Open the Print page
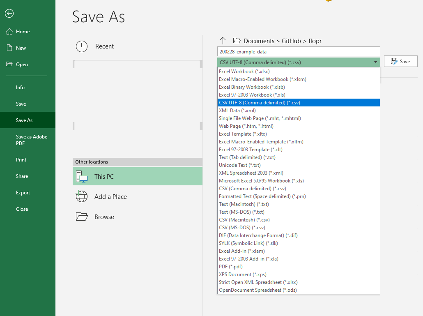This screenshot has height=316, width=423. (21, 160)
